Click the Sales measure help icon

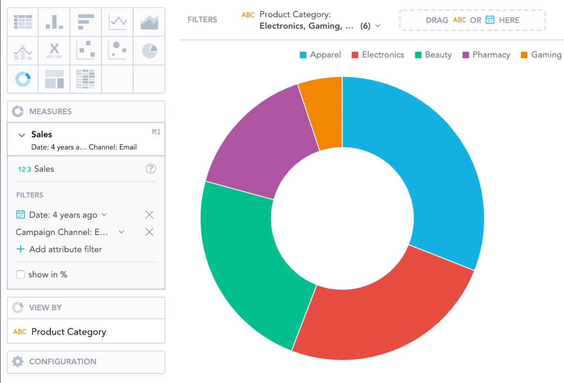point(151,168)
